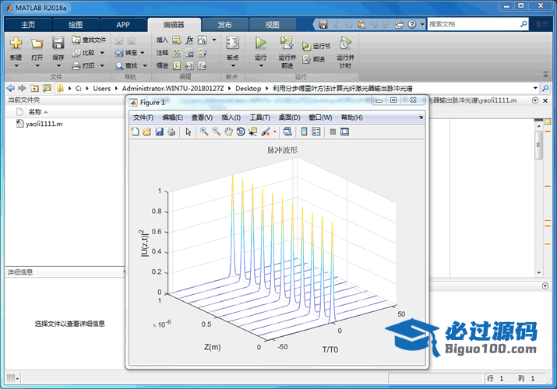Select the Pan hand tool in Figure
The height and width of the screenshot is (389, 557).
228,132
